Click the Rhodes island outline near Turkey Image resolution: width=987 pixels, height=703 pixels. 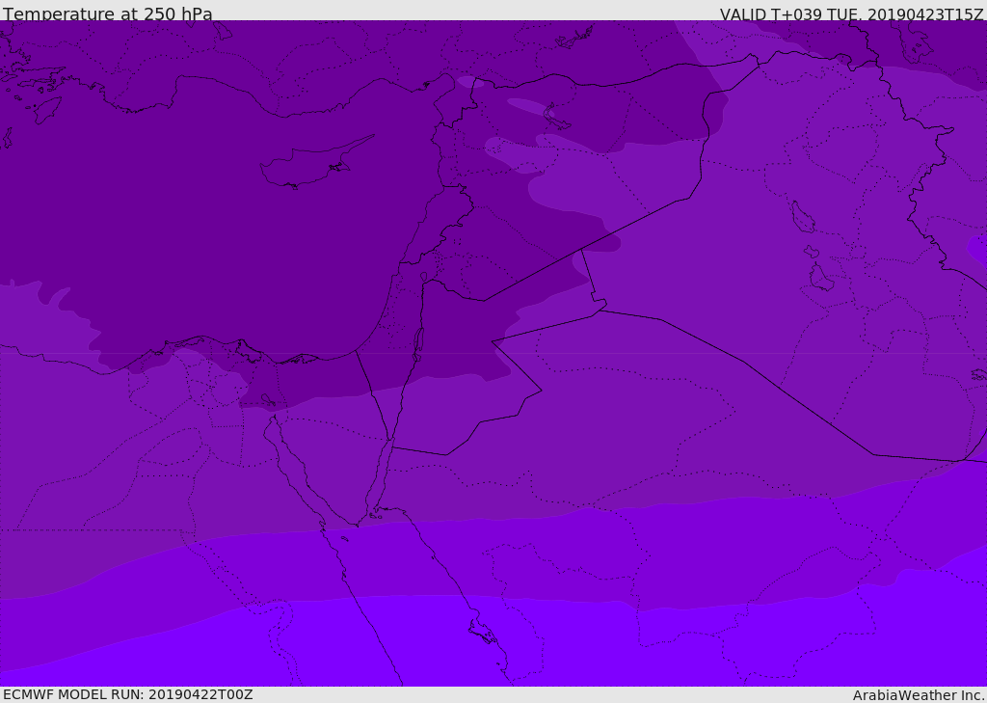tap(47, 109)
